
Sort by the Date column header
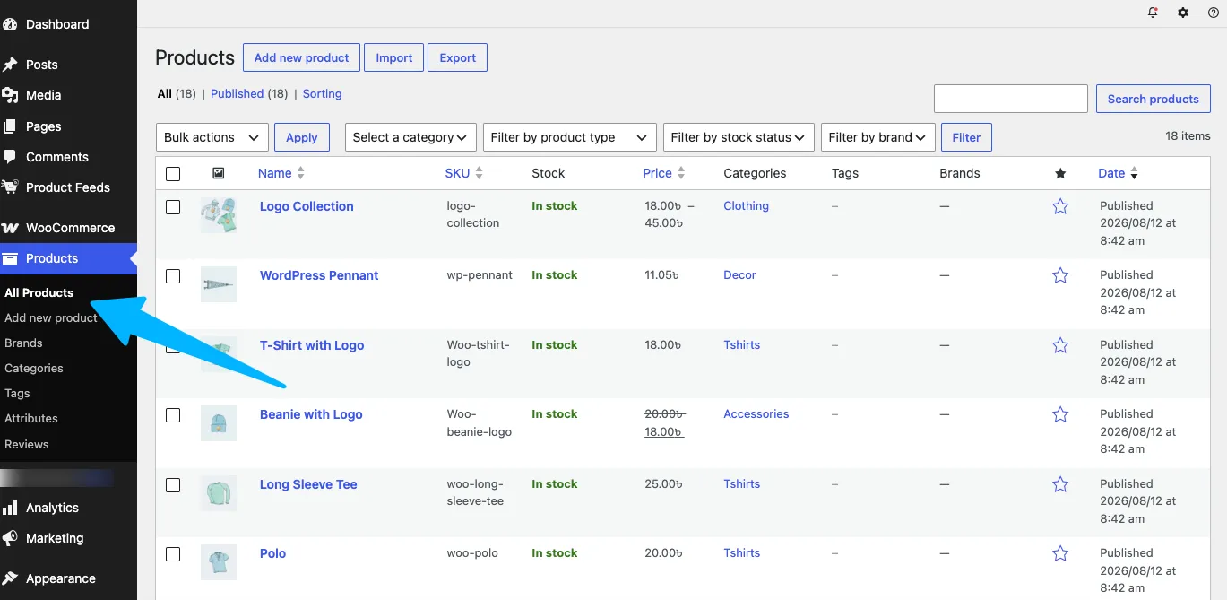pos(1118,173)
